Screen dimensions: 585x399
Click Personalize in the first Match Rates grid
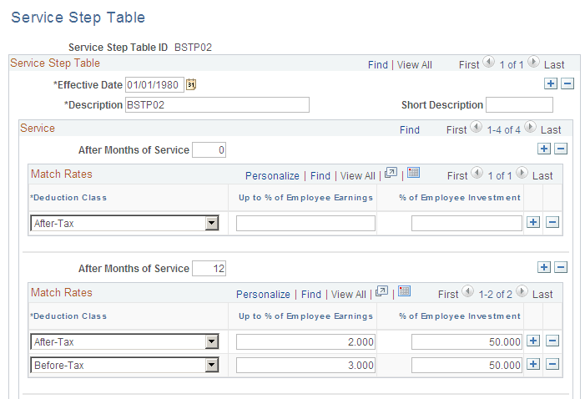[272, 176]
